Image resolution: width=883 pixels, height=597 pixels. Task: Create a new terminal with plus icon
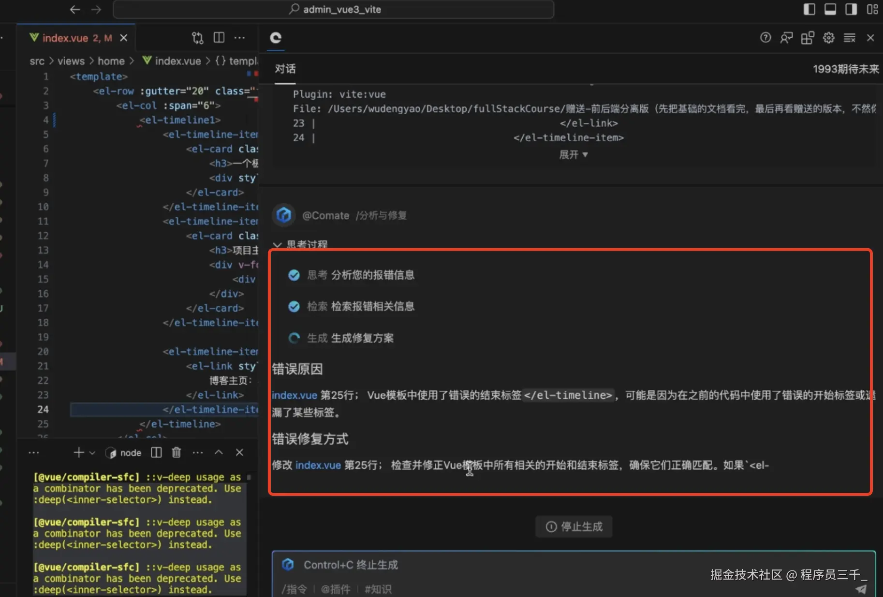tap(78, 452)
